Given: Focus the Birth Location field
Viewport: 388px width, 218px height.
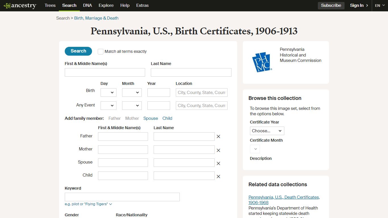Looking at the screenshot, I should 202,93.
